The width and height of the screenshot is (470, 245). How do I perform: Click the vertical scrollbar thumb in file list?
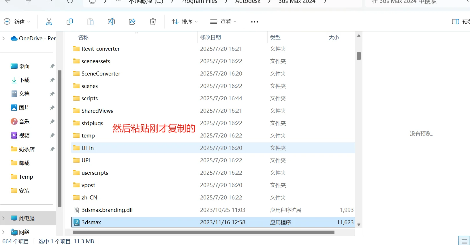point(359,56)
